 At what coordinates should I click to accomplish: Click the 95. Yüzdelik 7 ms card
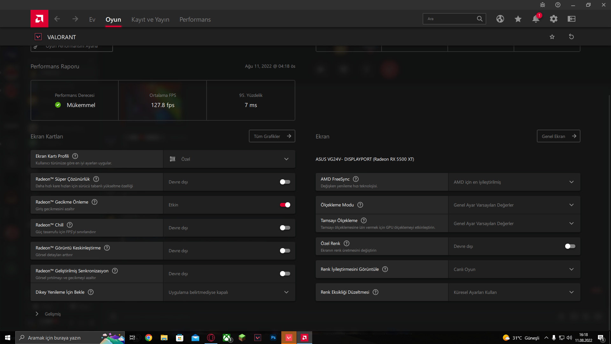(x=251, y=100)
